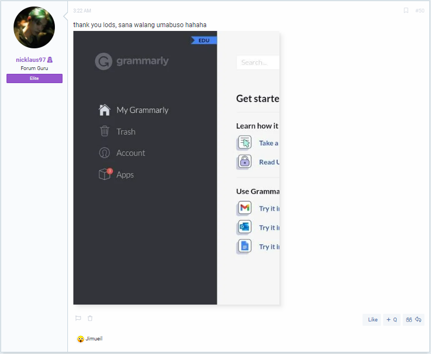Click the Take a tour cursor icon

coord(245,142)
